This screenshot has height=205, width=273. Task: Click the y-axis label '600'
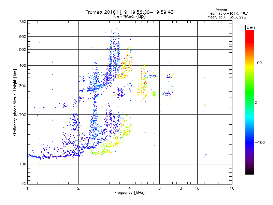tap(23, 37)
